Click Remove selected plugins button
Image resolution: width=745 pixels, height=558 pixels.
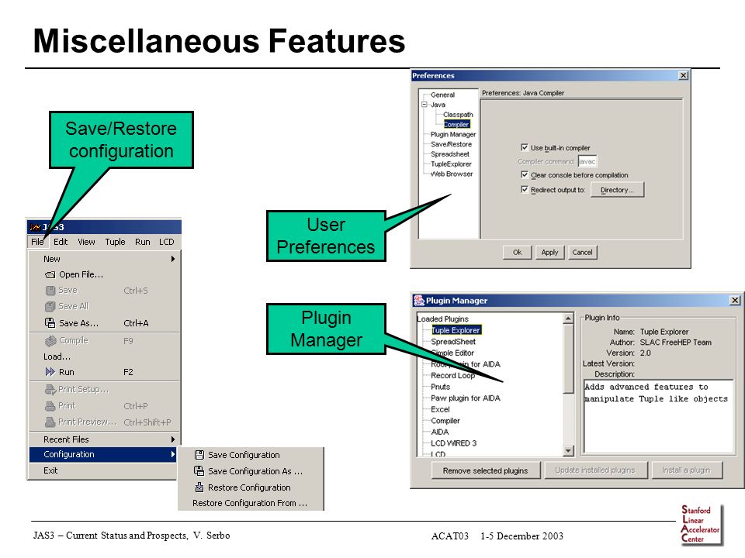pyautogui.click(x=486, y=470)
